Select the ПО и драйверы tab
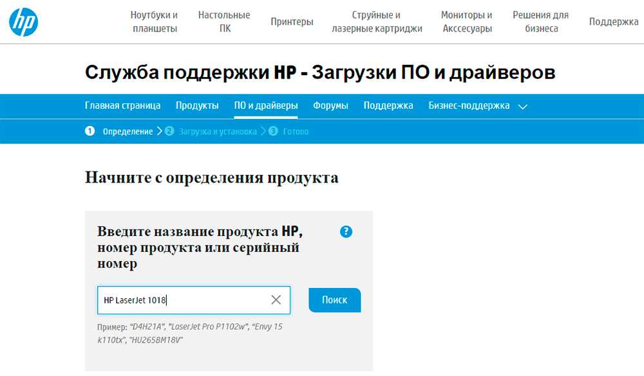 click(x=266, y=106)
